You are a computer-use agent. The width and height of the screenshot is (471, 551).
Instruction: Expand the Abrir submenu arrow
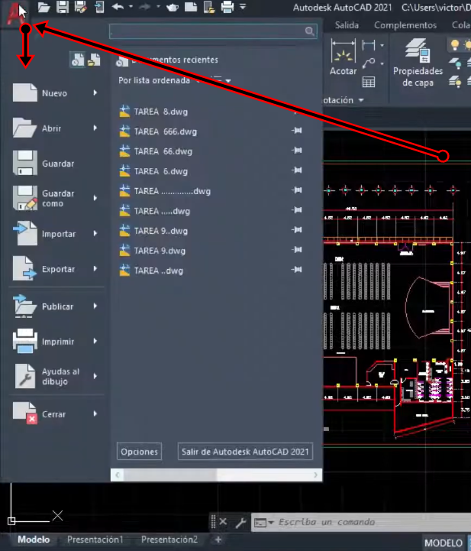pyautogui.click(x=95, y=128)
